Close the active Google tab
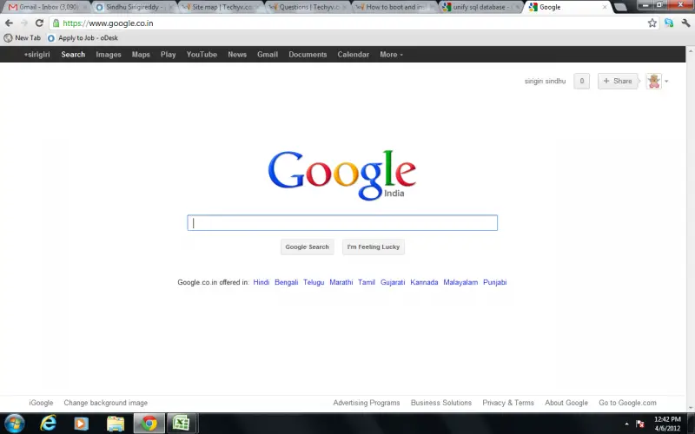Screen dimensions: 695x434 coord(605,7)
